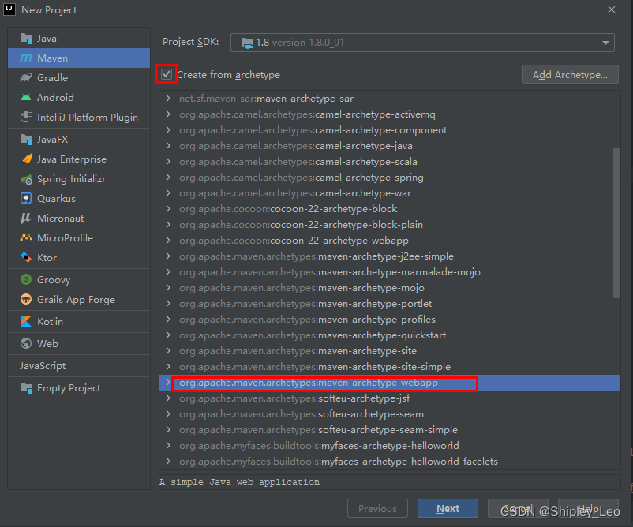
Task: Select maven-archetype-j2ee-simple row
Action: 390,256
